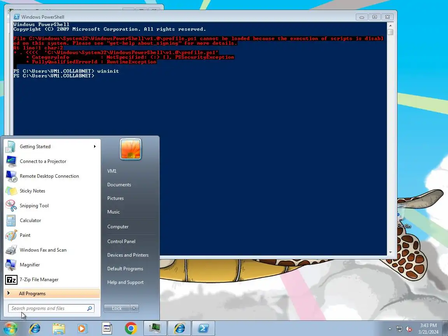Open 7-Zip File Manager icon
Image resolution: width=448 pixels, height=336 pixels.
click(x=11, y=280)
